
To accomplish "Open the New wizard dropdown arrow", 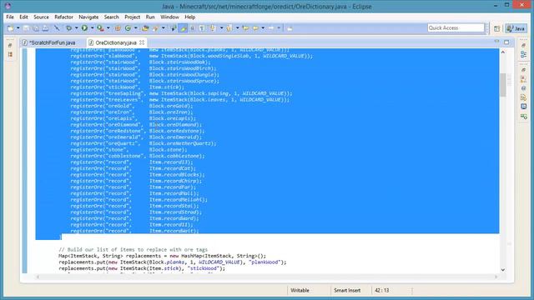I will coord(18,28).
